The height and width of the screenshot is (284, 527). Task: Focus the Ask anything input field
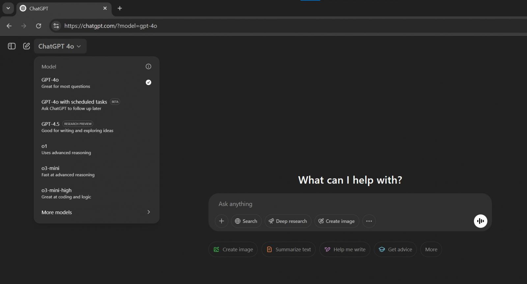tap(350, 204)
